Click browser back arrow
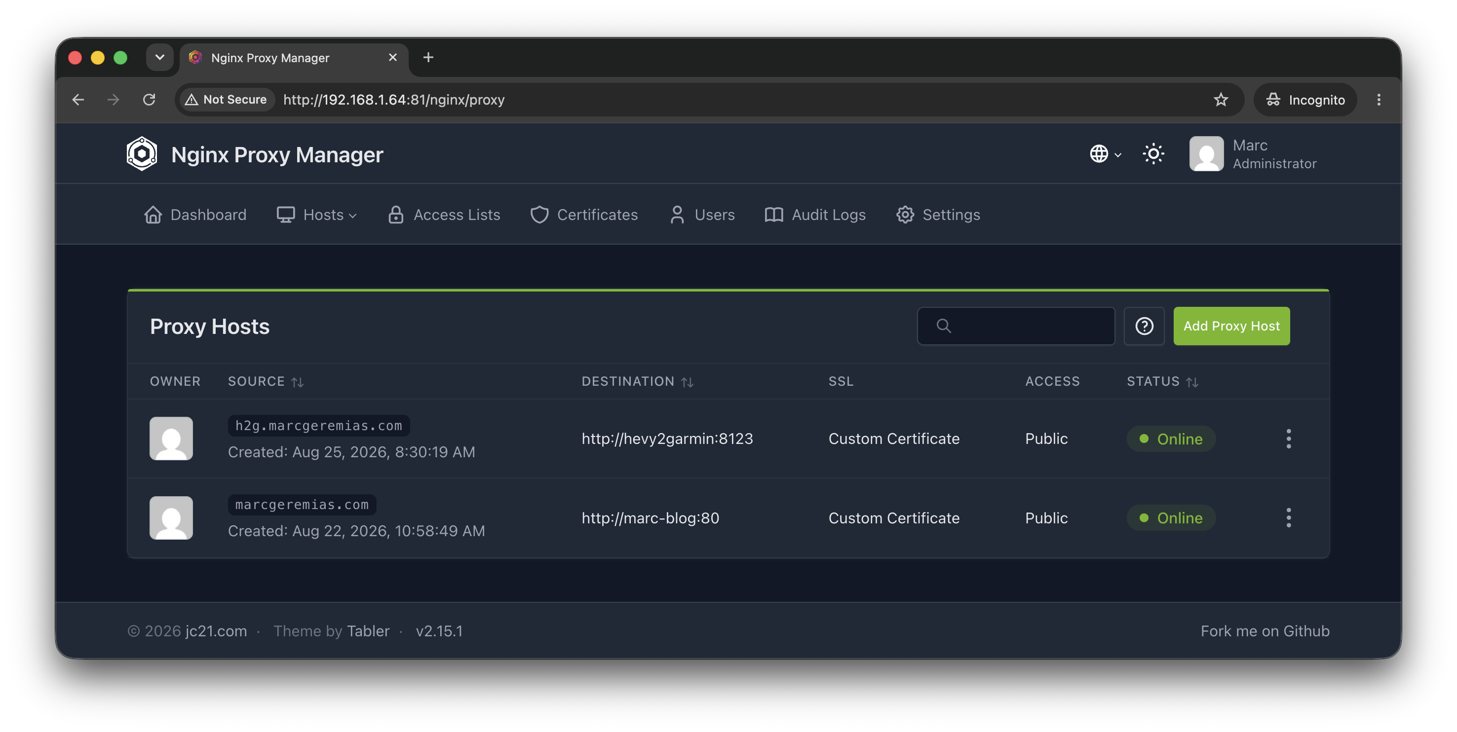The height and width of the screenshot is (732, 1457). (x=78, y=100)
